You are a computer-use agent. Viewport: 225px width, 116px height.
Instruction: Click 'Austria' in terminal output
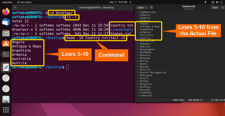19,63
